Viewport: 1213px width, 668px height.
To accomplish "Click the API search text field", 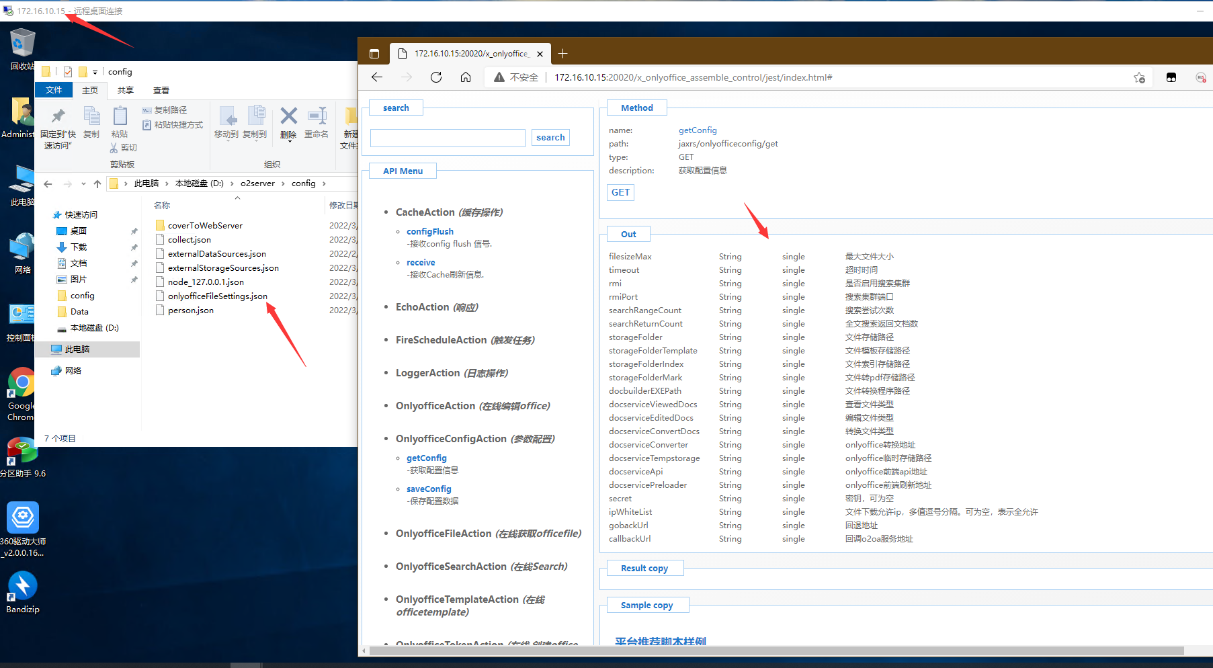I will [448, 138].
